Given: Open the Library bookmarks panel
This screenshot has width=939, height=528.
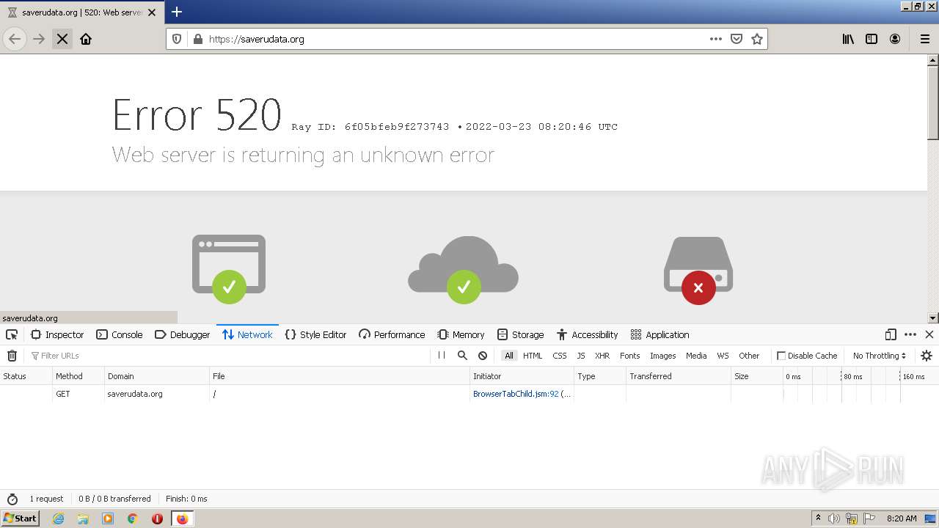Looking at the screenshot, I should pyautogui.click(x=848, y=39).
